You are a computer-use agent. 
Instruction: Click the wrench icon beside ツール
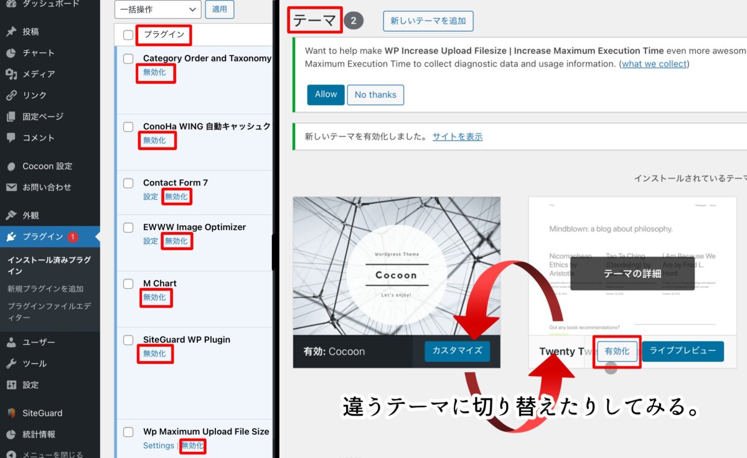click(x=11, y=363)
